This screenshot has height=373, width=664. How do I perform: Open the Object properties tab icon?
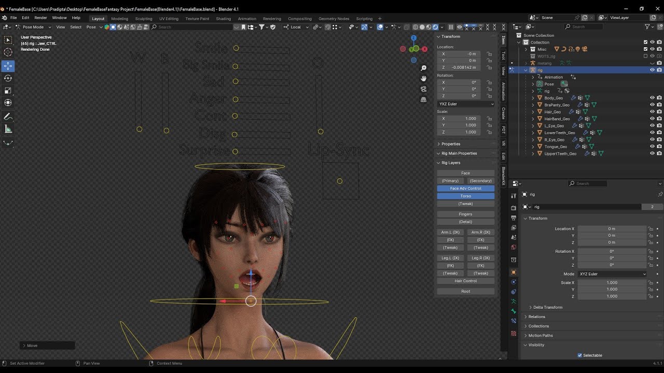514,272
